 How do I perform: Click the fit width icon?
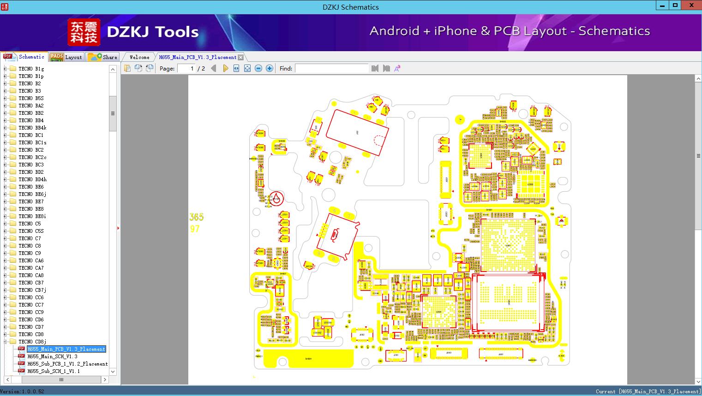[x=236, y=68]
